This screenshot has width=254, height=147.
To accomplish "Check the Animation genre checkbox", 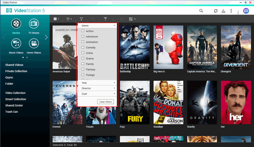I will coord(83,42).
